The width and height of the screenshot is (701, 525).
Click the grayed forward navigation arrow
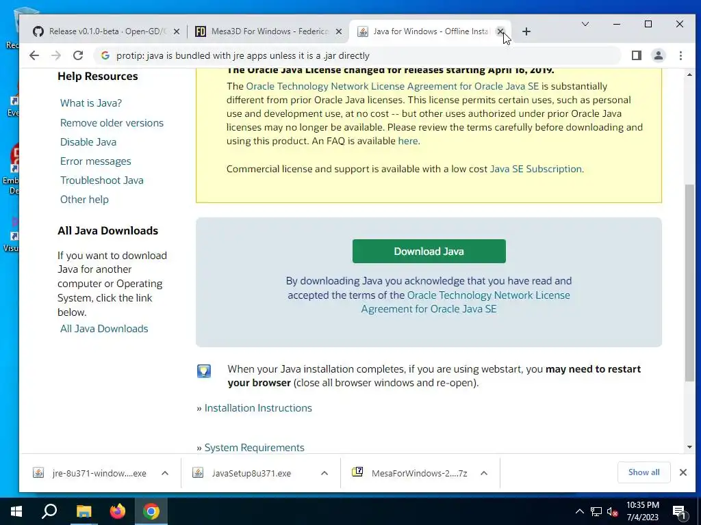[56, 55]
